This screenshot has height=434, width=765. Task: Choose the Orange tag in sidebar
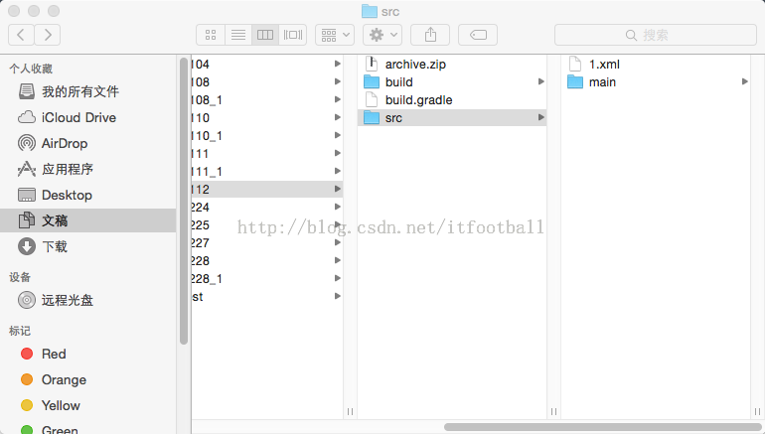[64, 379]
